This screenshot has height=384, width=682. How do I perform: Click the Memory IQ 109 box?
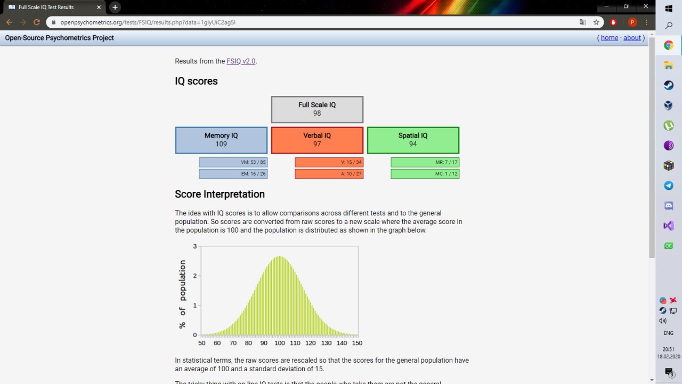pyautogui.click(x=221, y=140)
